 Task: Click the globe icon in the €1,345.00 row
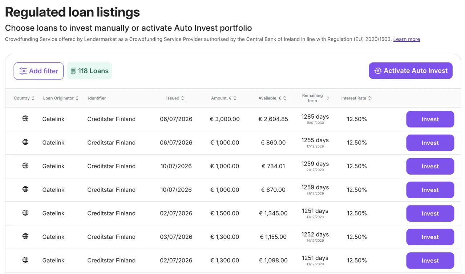(x=25, y=213)
